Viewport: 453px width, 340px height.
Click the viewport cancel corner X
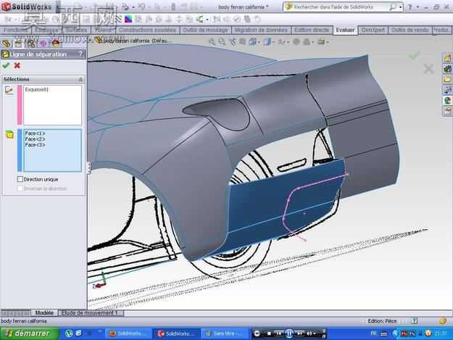click(428, 69)
